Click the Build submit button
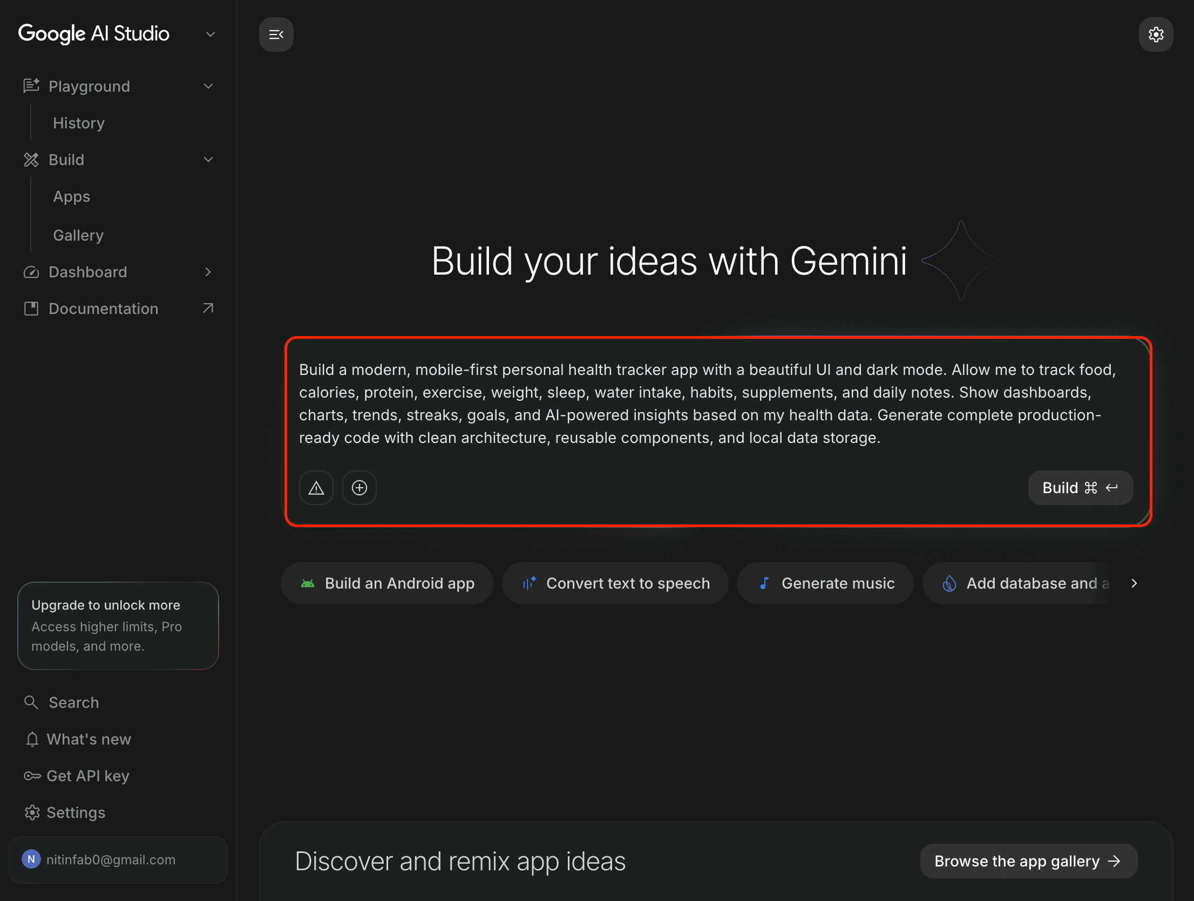This screenshot has height=901, width=1194. [x=1080, y=488]
